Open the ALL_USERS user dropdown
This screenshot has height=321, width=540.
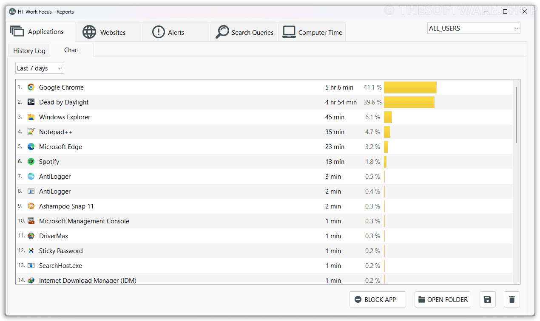(x=474, y=28)
